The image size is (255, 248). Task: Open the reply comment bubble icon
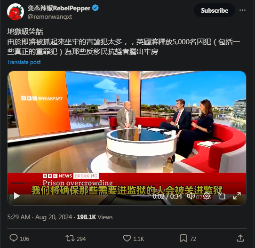click(x=14, y=238)
